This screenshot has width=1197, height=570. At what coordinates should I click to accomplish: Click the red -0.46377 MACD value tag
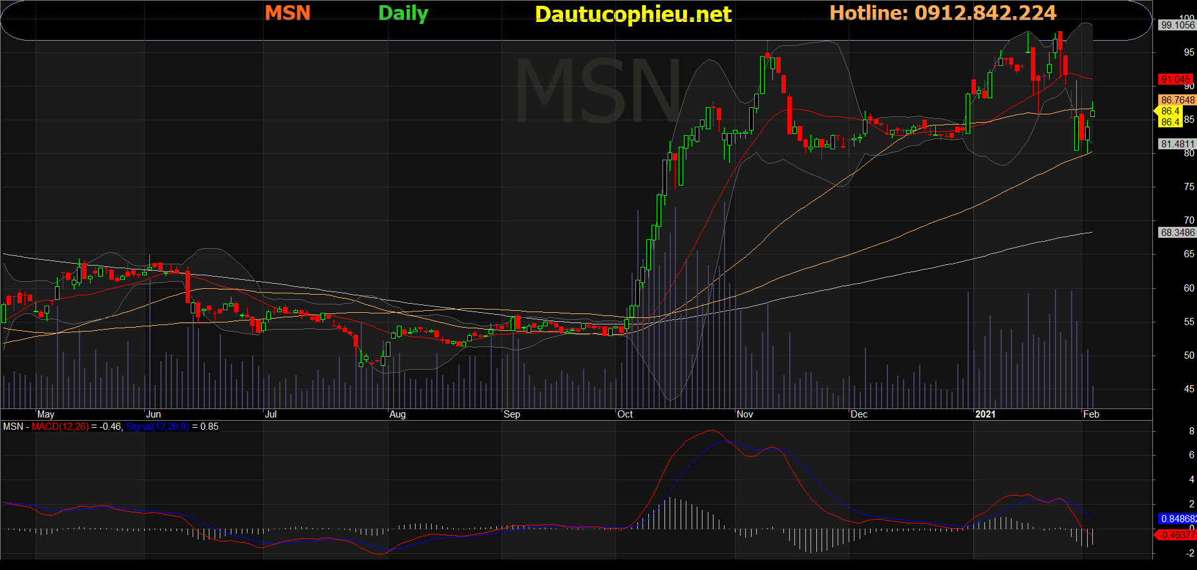tap(1176, 535)
